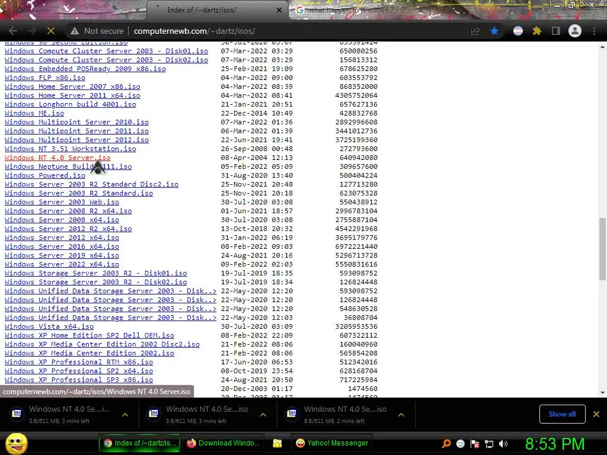The image size is (607, 455).
Task: Click the scrollbar up arrow
Action: coord(602,47)
